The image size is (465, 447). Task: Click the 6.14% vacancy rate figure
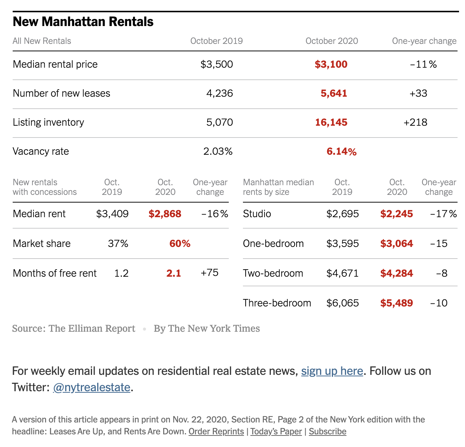pyautogui.click(x=341, y=151)
